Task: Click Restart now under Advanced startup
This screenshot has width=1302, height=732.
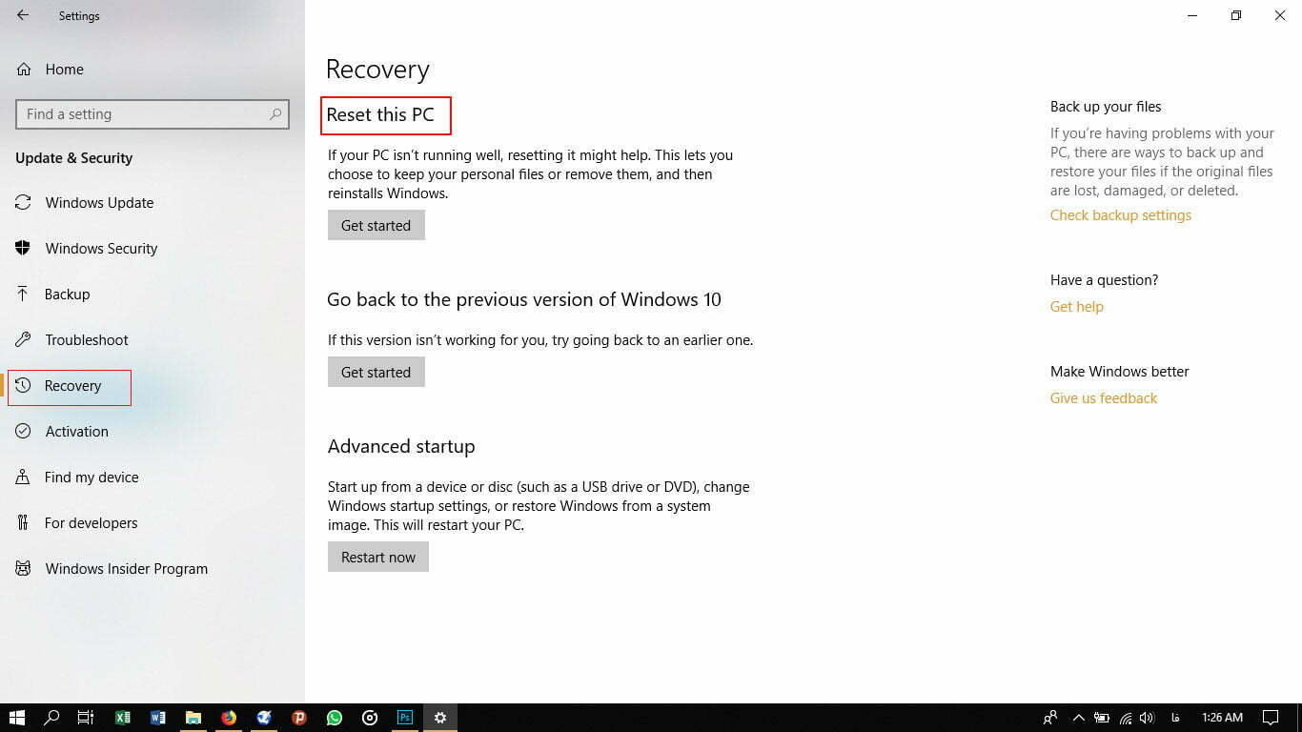Action: click(378, 557)
